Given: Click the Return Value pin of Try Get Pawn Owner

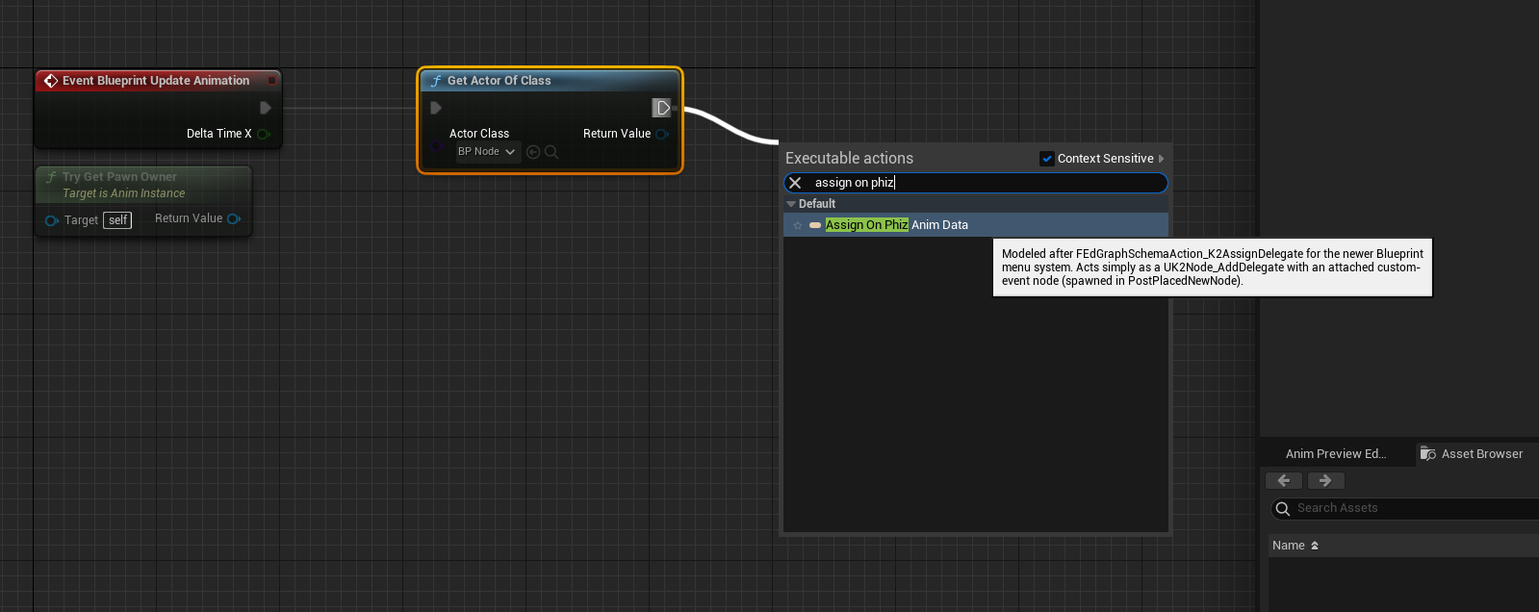Looking at the screenshot, I should pos(234,218).
